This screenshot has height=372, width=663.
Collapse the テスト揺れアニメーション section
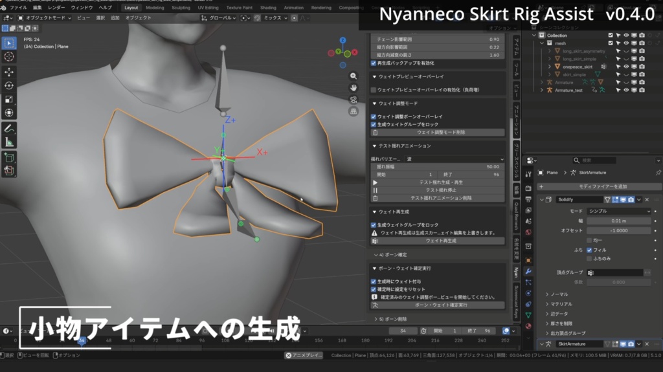coord(374,146)
